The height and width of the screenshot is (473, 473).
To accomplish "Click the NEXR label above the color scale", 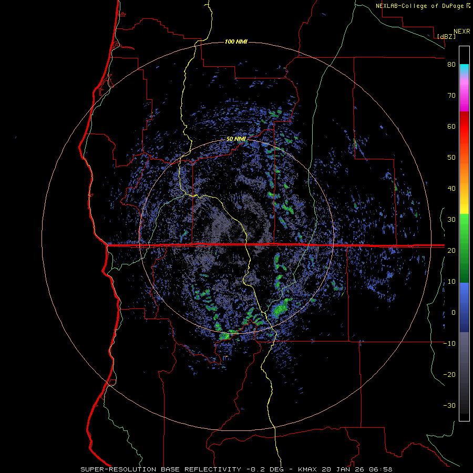I will (x=462, y=32).
